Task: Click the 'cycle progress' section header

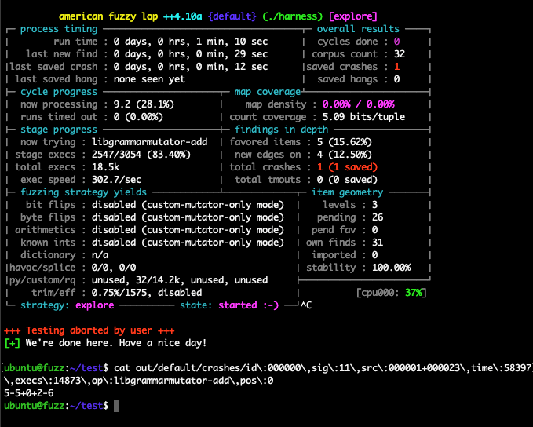Action: pyautogui.click(x=59, y=92)
